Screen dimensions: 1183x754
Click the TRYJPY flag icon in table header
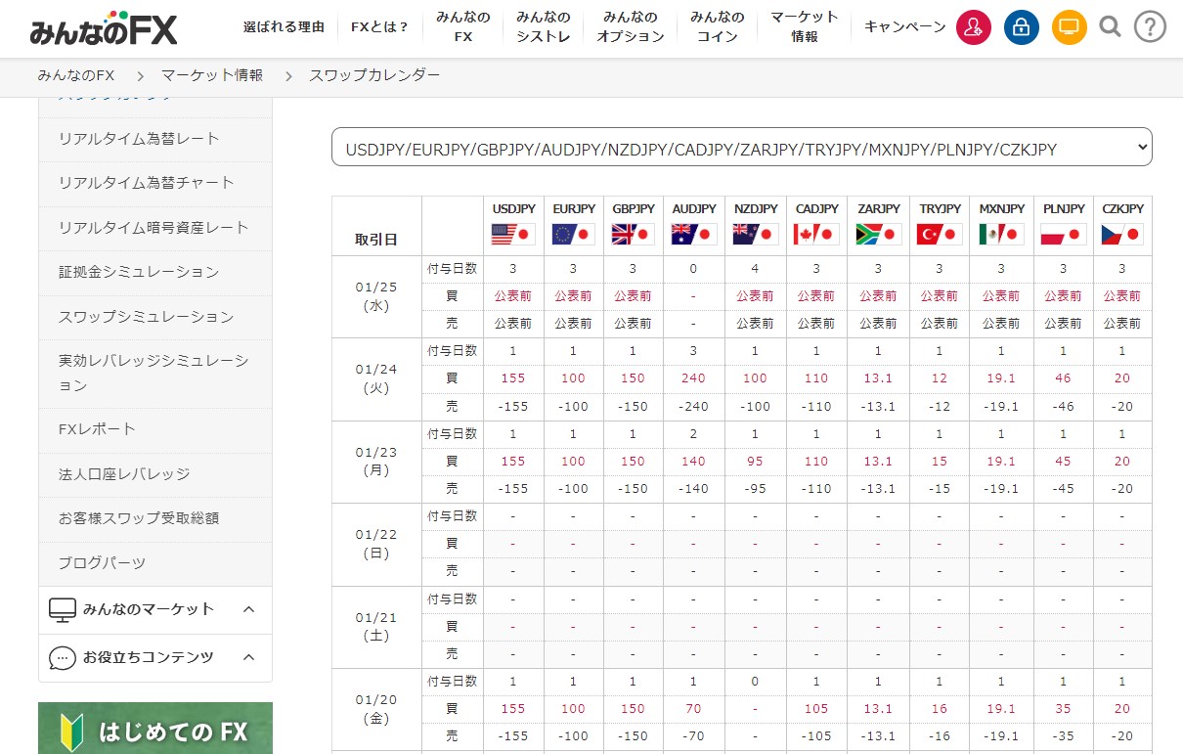[940, 235]
